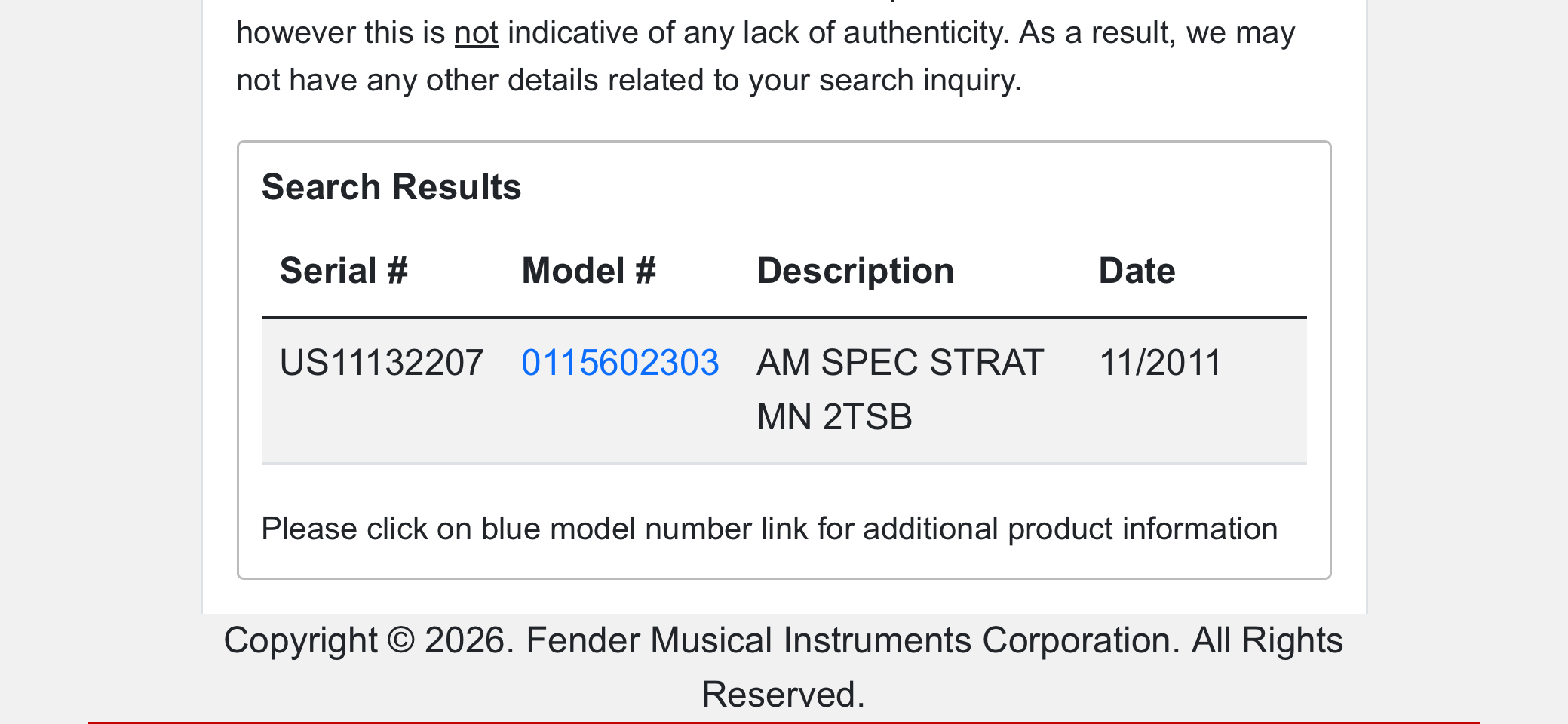Select serial number US11132207 cell
This screenshot has width=1568, height=724.
click(x=381, y=363)
